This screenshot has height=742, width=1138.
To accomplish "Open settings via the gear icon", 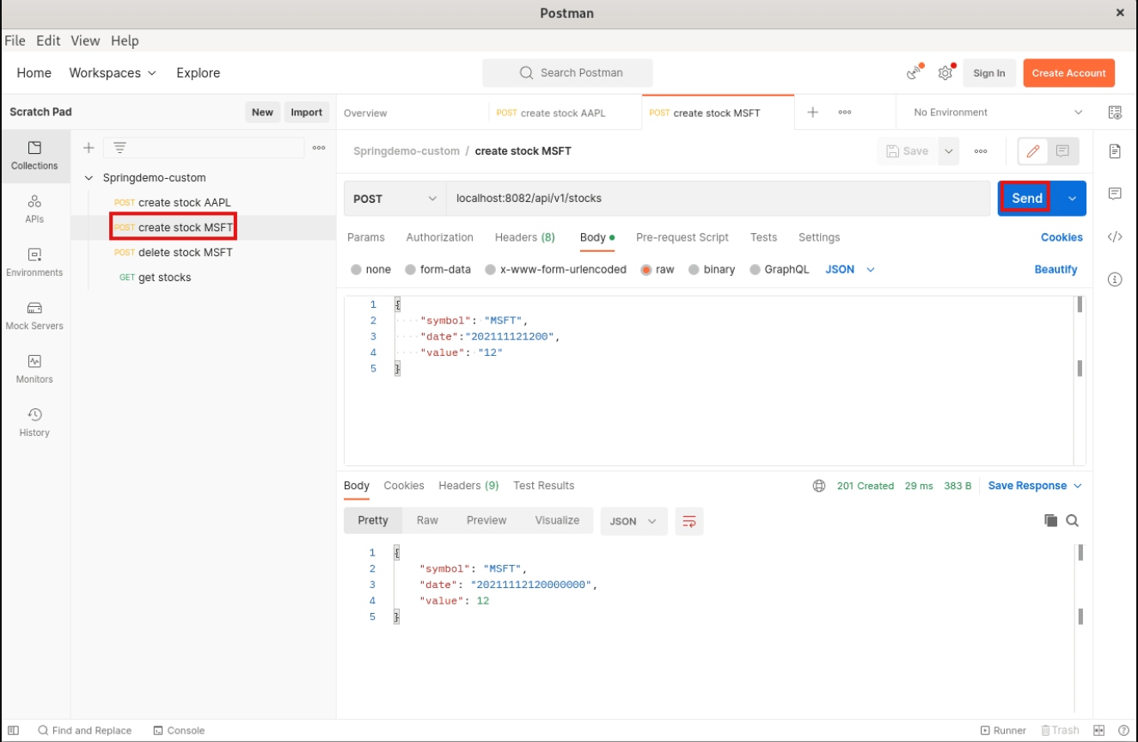I will (x=945, y=73).
